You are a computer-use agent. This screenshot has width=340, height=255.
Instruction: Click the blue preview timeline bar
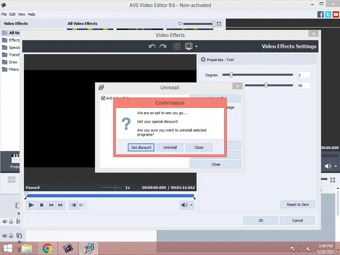(110, 196)
